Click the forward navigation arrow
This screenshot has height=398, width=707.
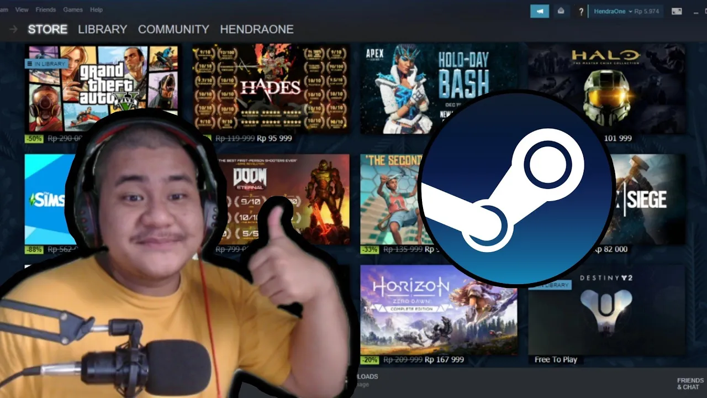coord(13,29)
